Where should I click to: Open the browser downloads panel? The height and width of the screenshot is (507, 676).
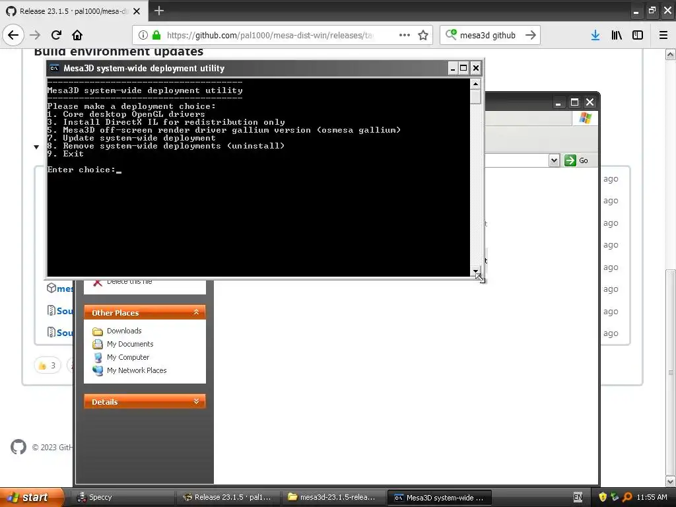click(595, 36)
